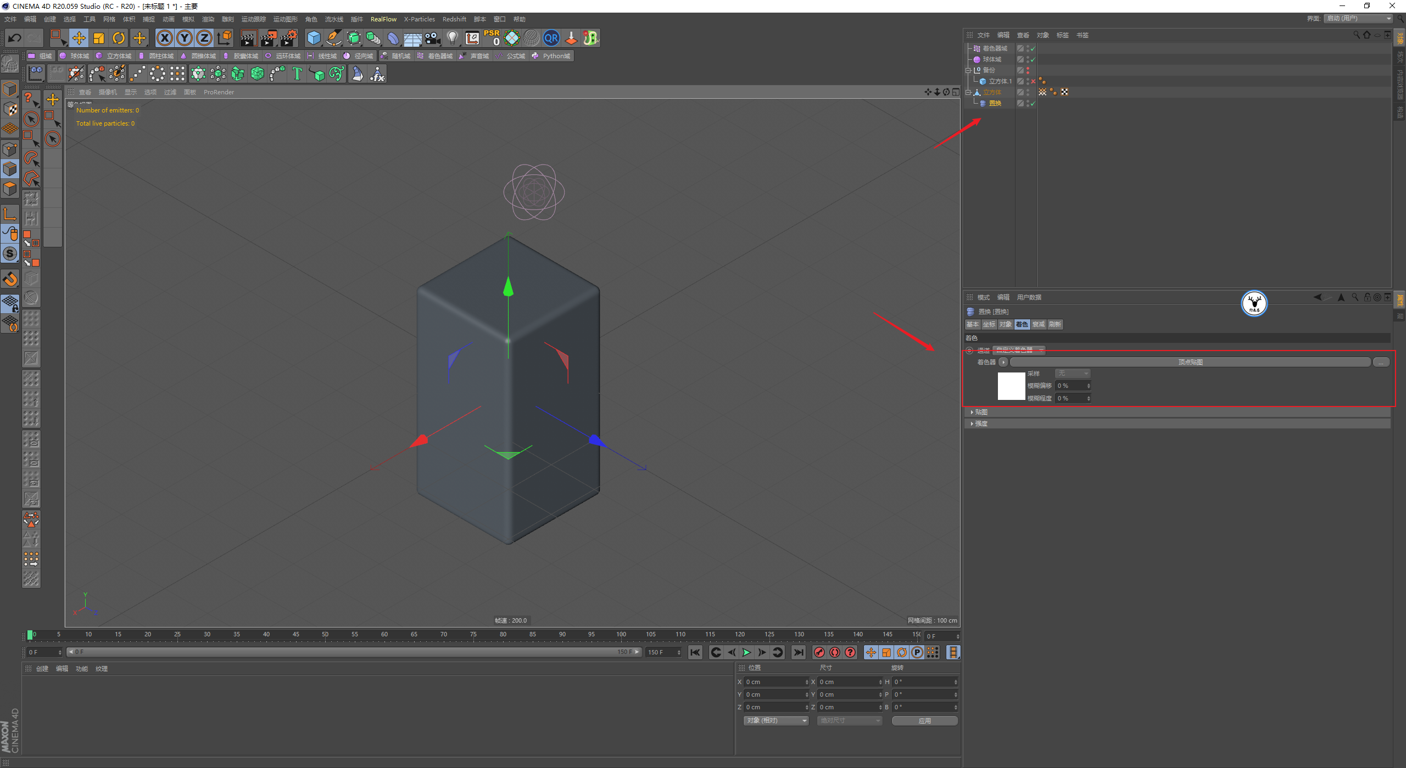Click the white shader preview swatch
This screenshot has width=1406, height=768.
[1011, 386]
